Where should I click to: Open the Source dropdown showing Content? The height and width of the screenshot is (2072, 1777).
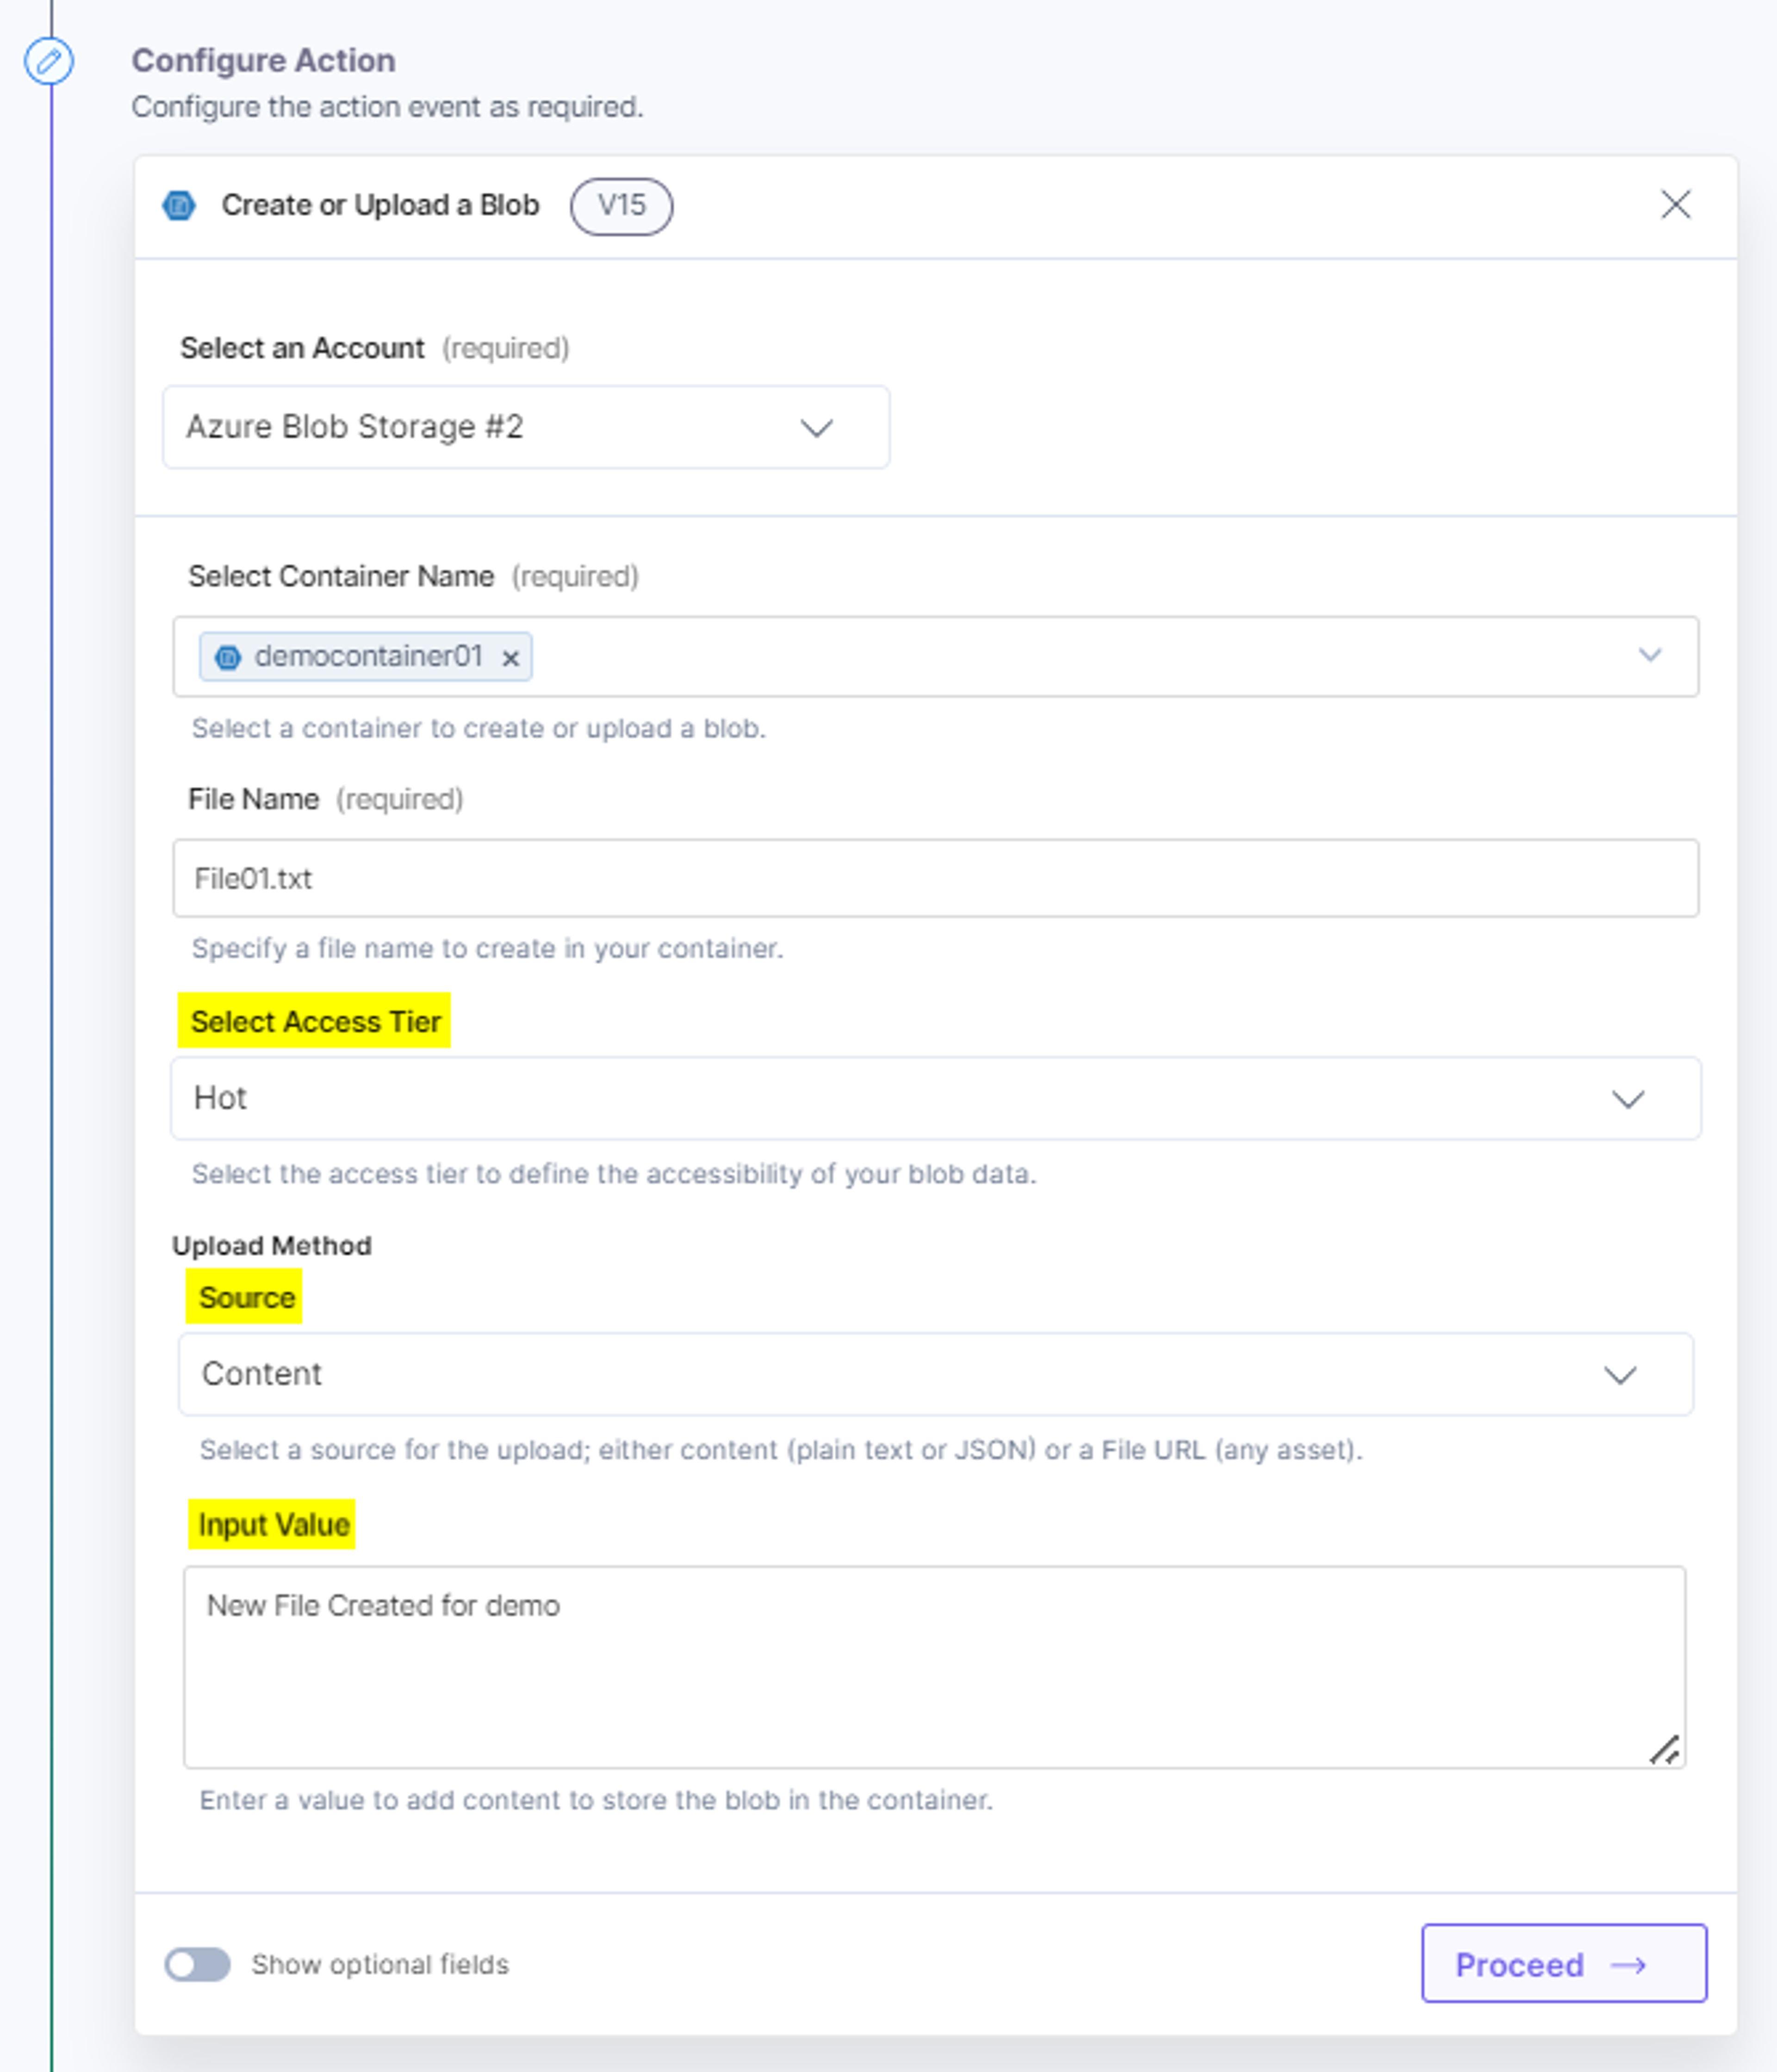[x=936, y=1374]
